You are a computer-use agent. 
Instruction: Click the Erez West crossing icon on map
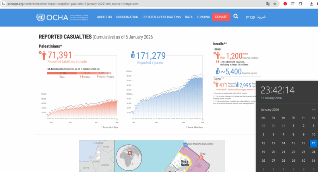tap(185, 144)
